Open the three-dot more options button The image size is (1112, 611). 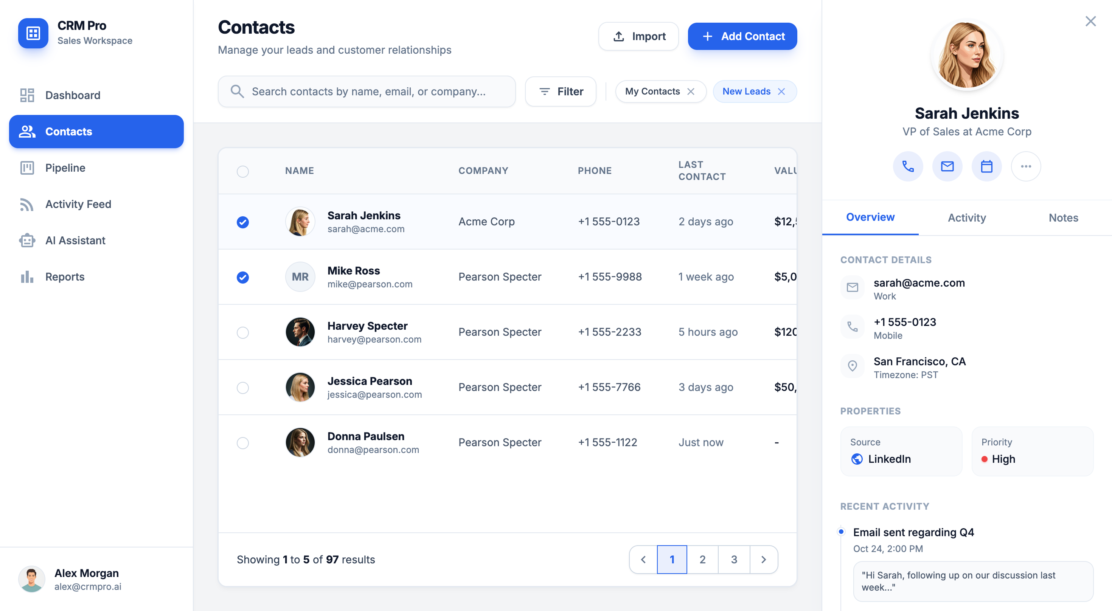pos(1026,167)
